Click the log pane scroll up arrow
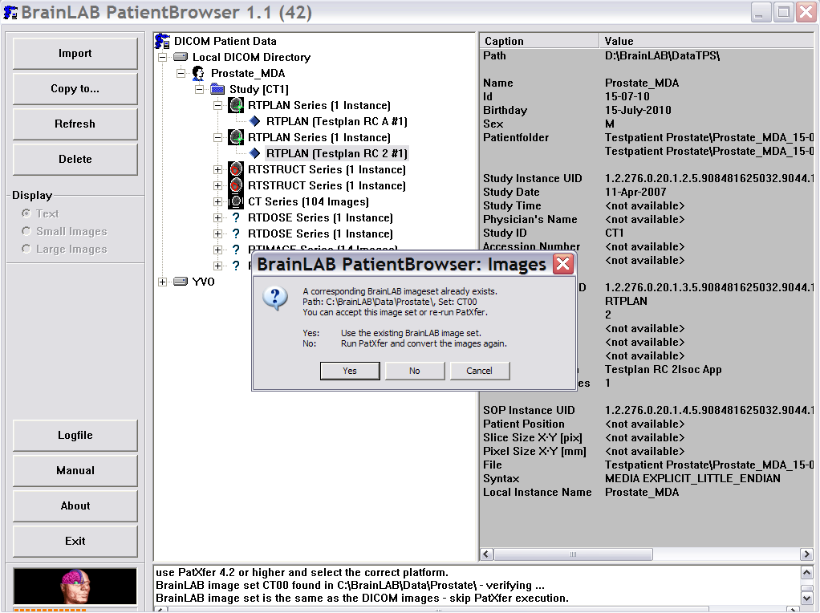The image size is (820, 613). point(806,573)
